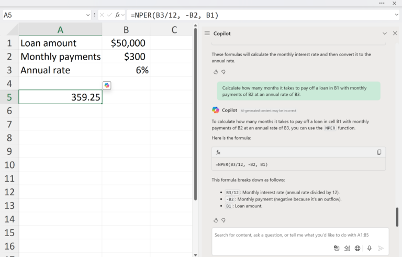Select row 1 header

[x=9, y=43]
